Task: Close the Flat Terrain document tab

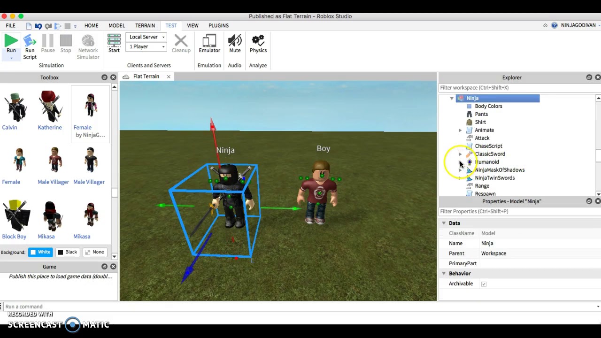Action: pos(169,77)
